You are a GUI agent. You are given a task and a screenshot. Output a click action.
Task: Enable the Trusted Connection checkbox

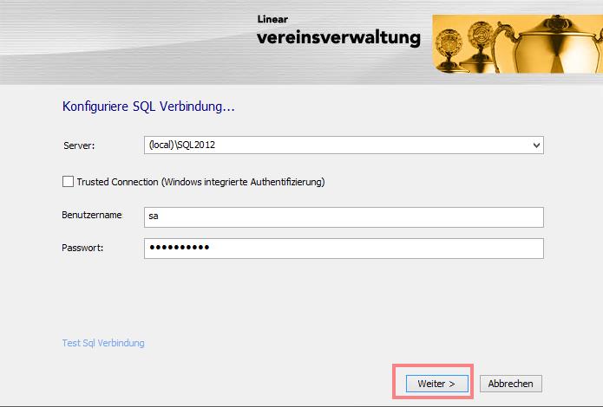tap(68, 182)
